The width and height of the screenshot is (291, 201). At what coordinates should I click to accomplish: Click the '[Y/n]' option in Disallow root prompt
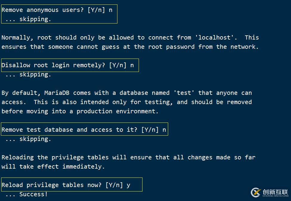(117, 65)
